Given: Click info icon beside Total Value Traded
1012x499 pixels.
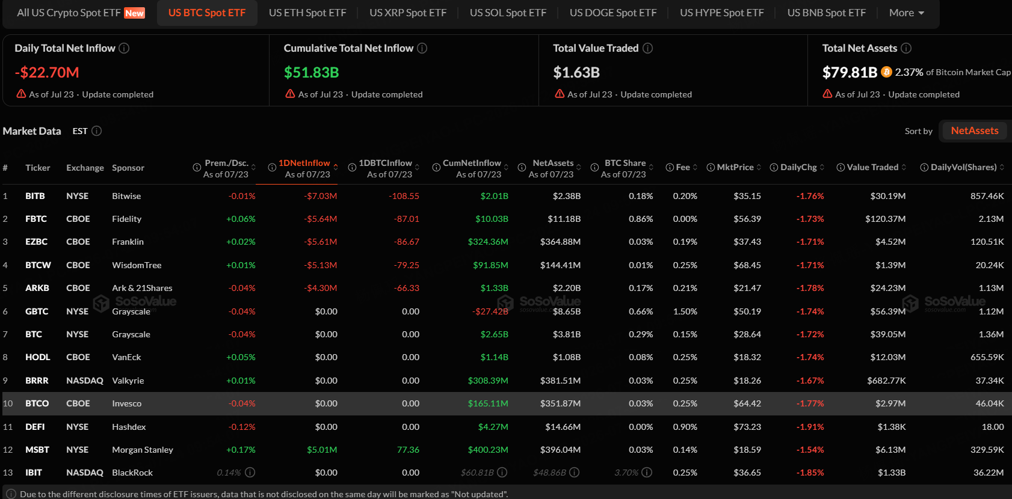Looking at the screenshot, I should pyautogui.click(x=647, y=48).
